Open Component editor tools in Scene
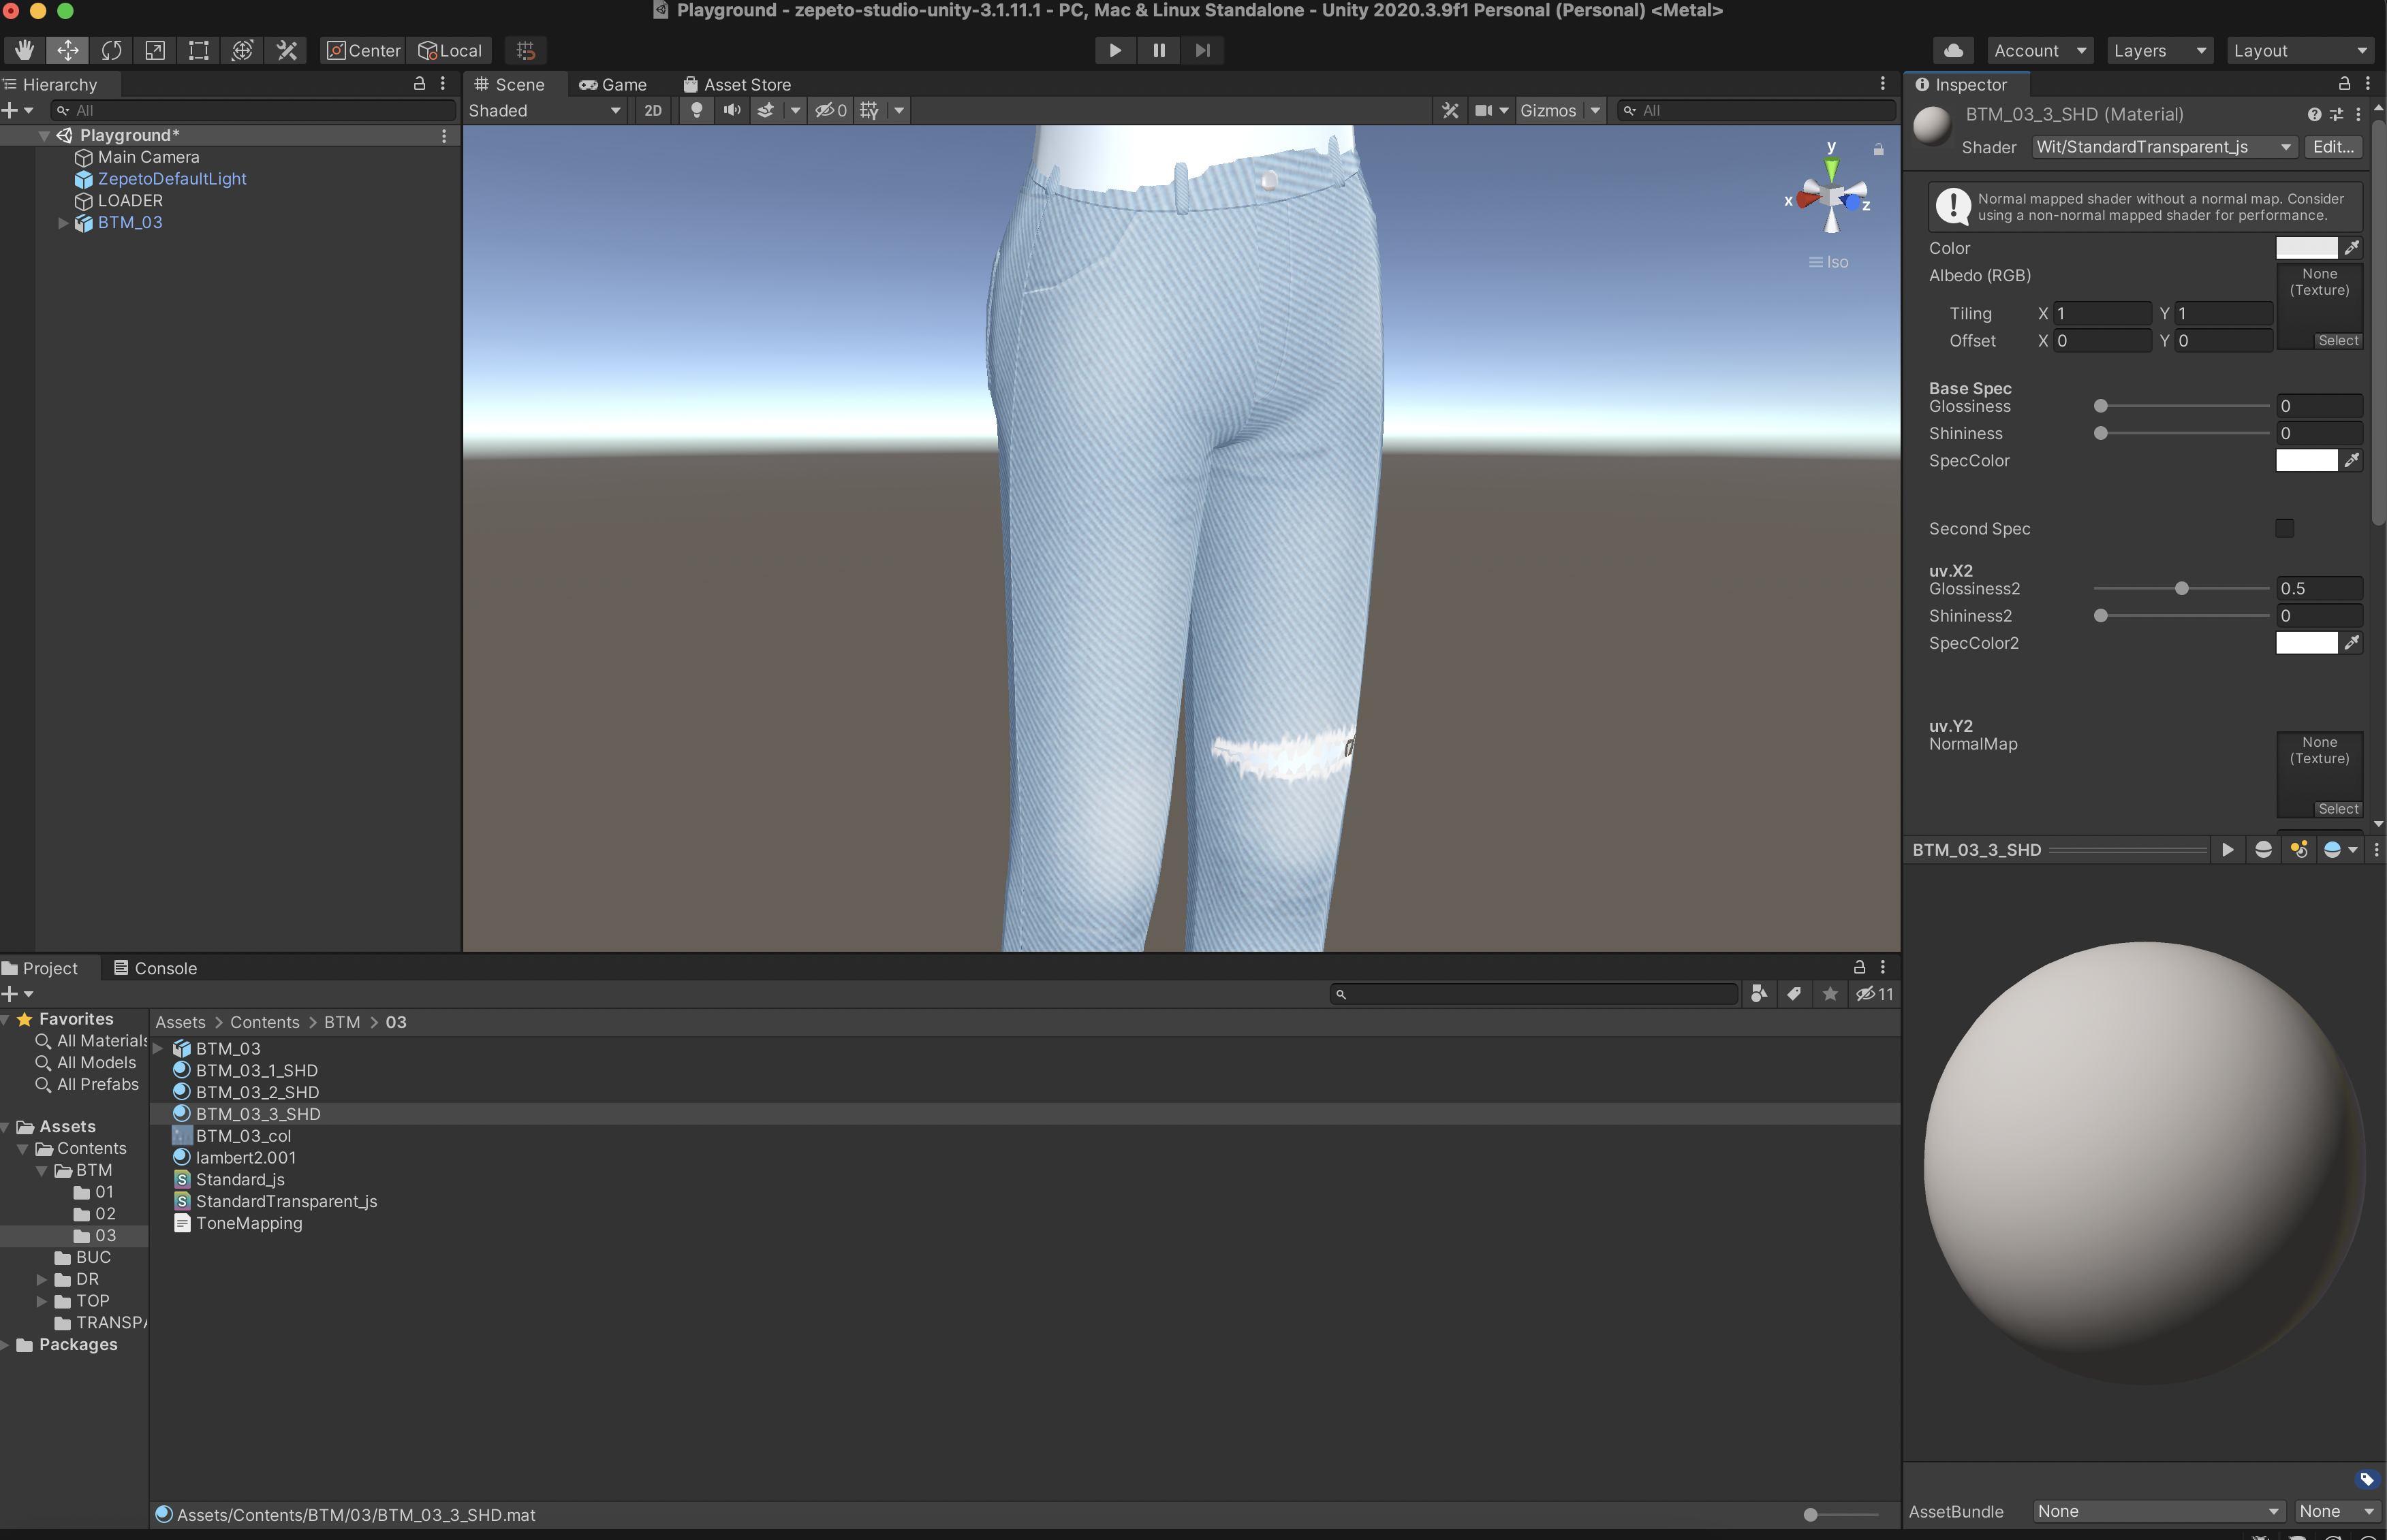The height and width of the screenshot is (1540, 2387). tap(1450, 110)
